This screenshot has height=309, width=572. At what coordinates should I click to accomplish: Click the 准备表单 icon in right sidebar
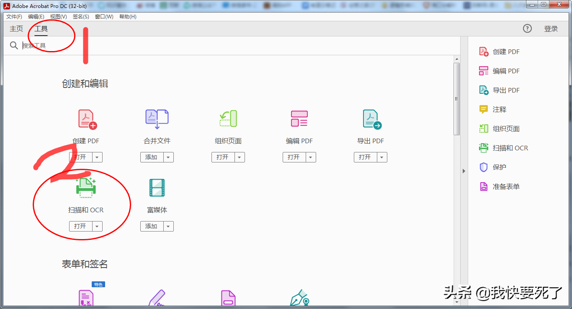(484, 186)
